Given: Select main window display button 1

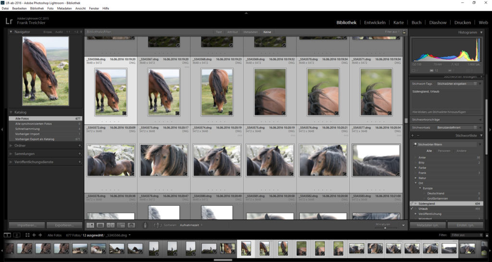Looking at the screenshot, I should point(7,235).
